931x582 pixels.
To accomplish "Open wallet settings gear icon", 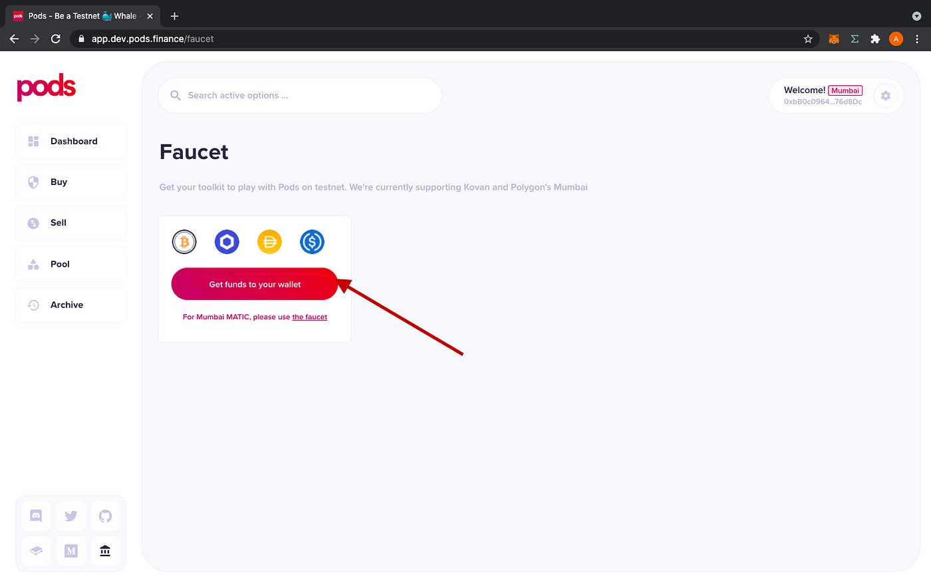I will (x=886, y=96).
